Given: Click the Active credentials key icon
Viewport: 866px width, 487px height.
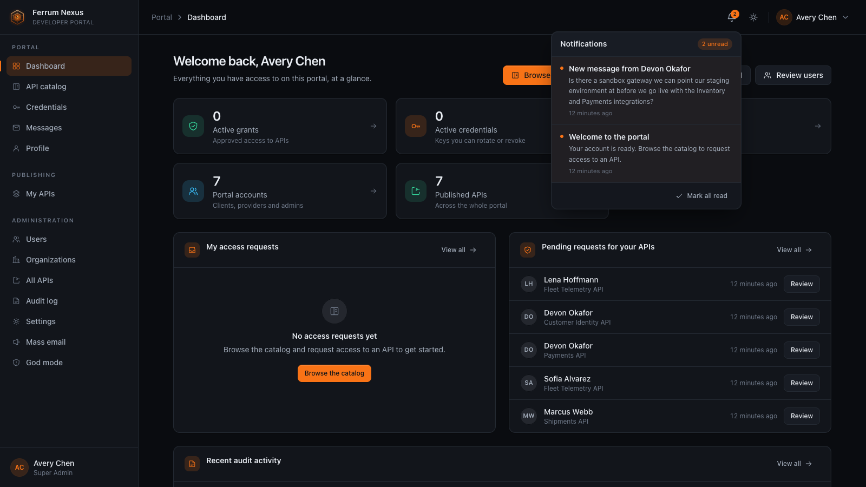Looking at the screenshot, I should click(416, 126).
